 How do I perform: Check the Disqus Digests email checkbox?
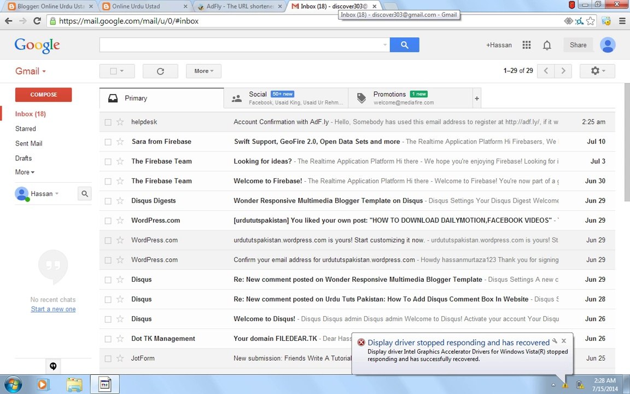pos(108,201)
